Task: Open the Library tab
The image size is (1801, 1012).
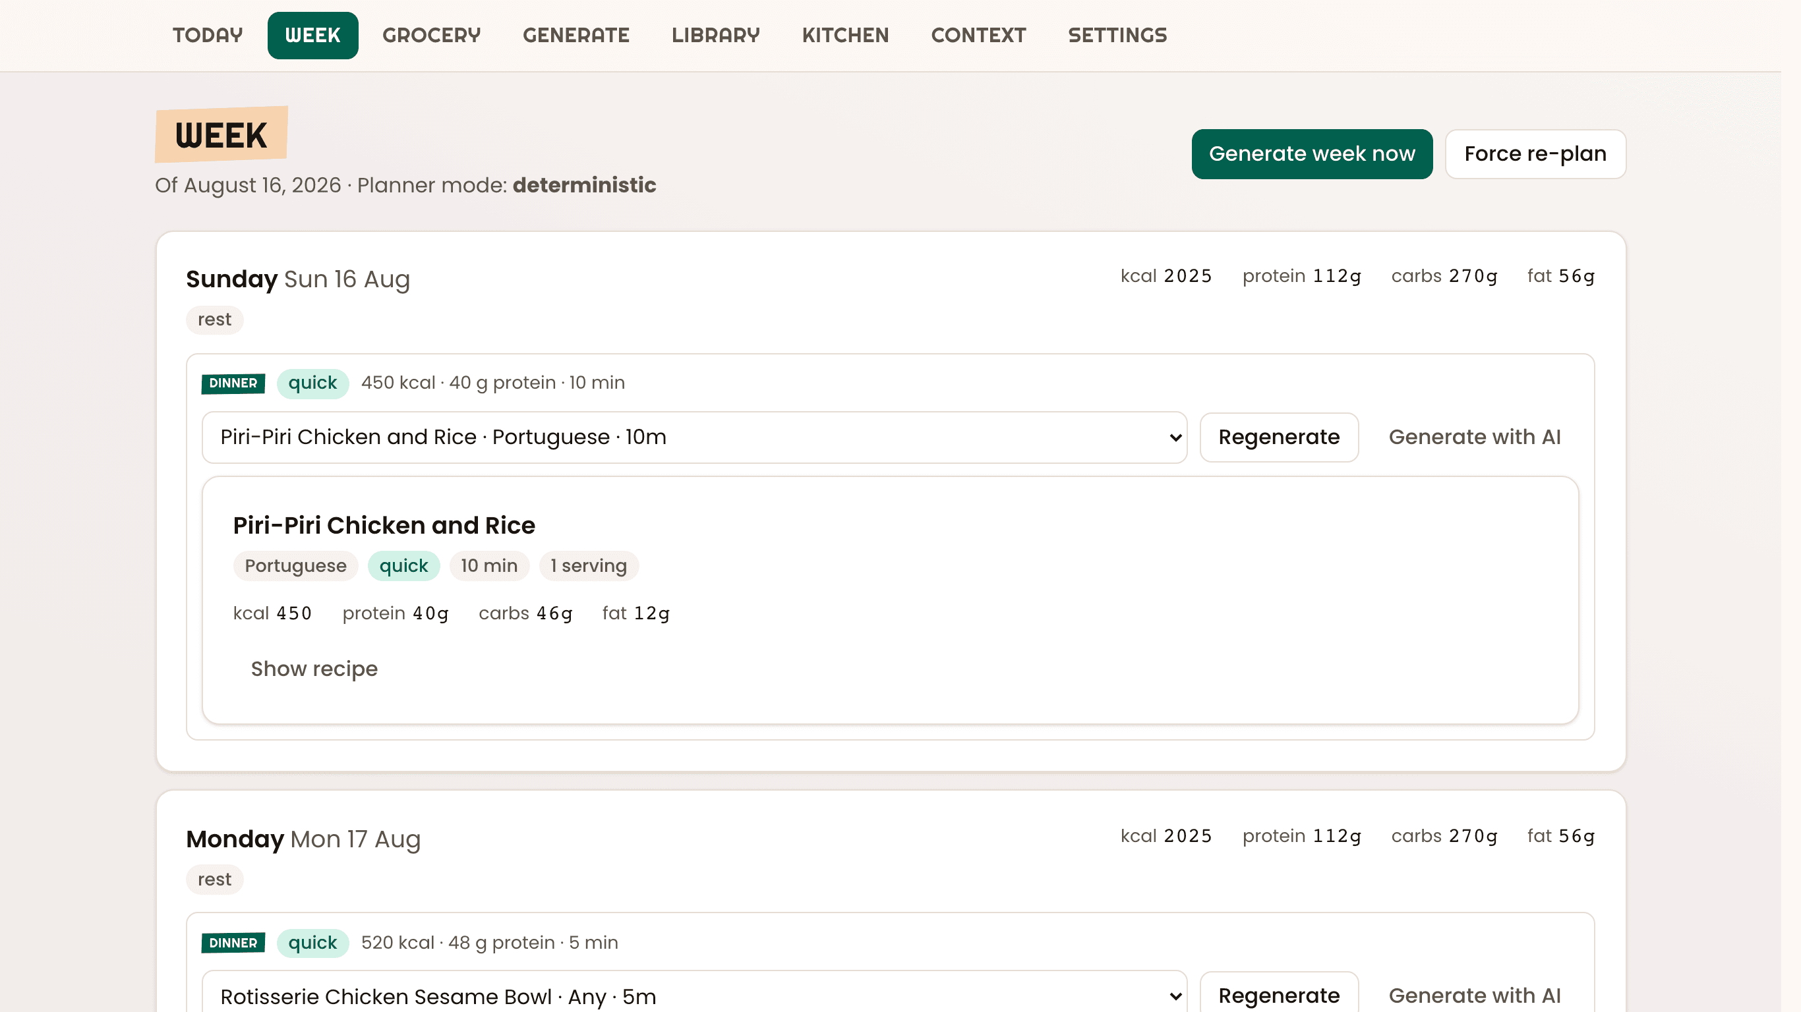Action: click(715, 35)
